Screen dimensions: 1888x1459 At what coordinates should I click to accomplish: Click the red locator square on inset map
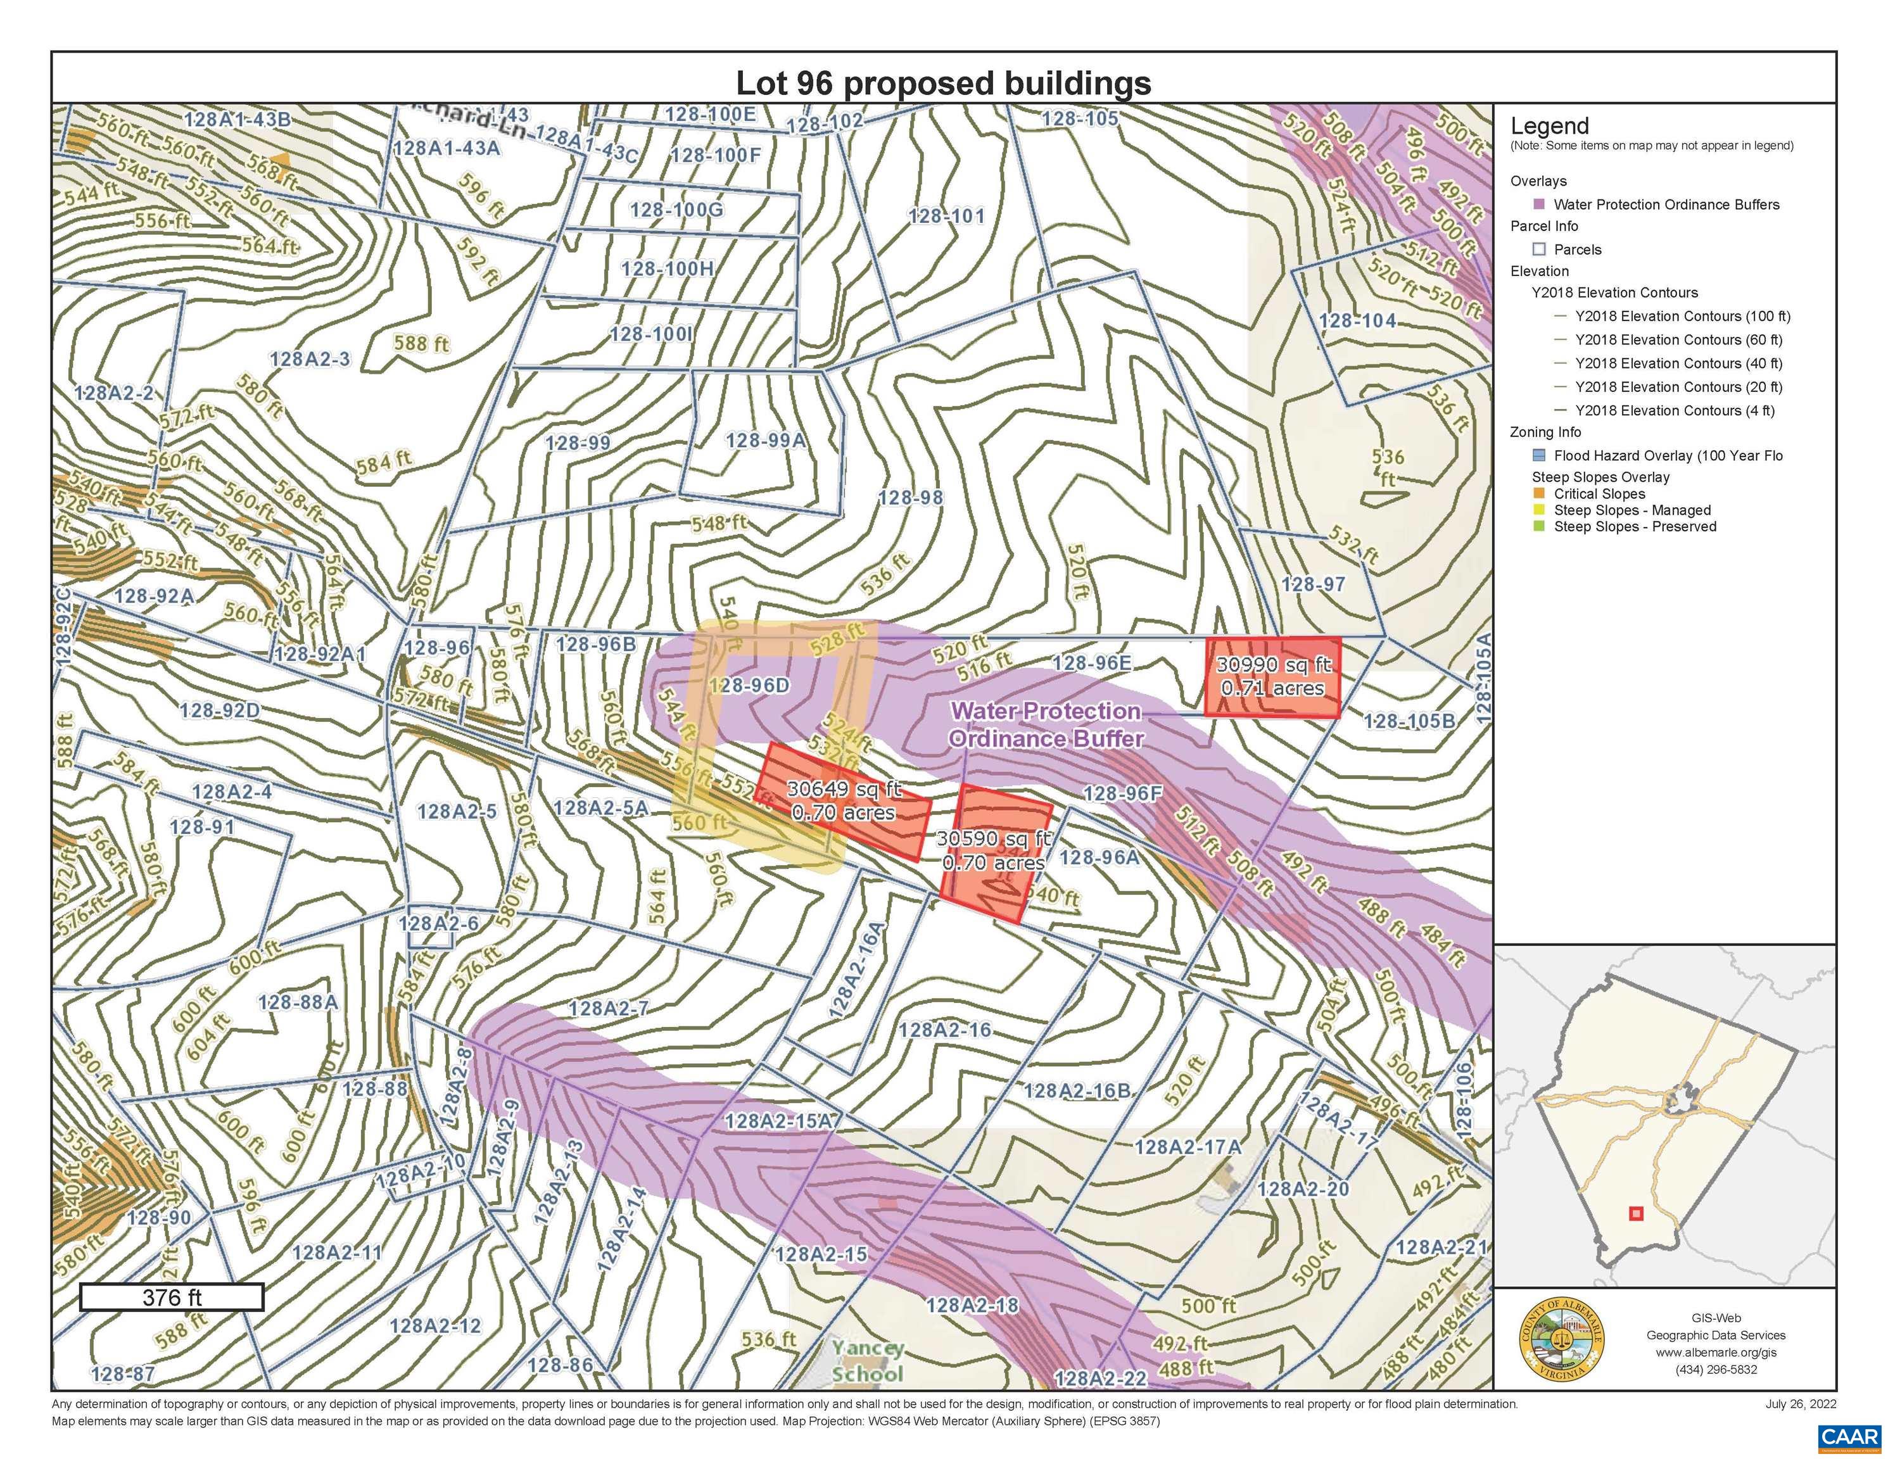(1635, 1213)
